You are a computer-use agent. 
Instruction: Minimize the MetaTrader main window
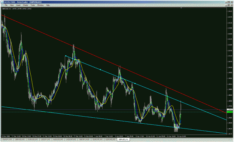click(226, 2)
